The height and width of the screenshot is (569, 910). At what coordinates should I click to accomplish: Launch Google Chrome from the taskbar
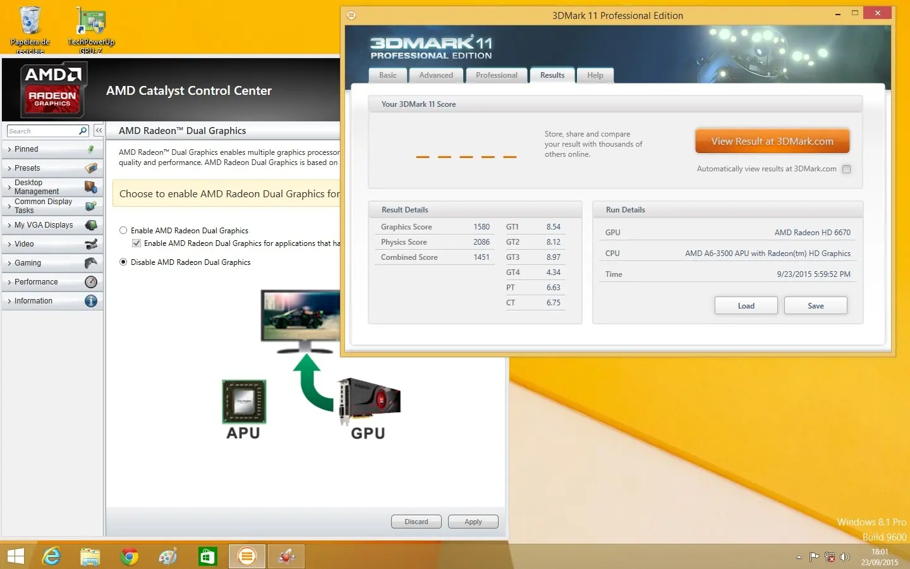click(130, 556)
